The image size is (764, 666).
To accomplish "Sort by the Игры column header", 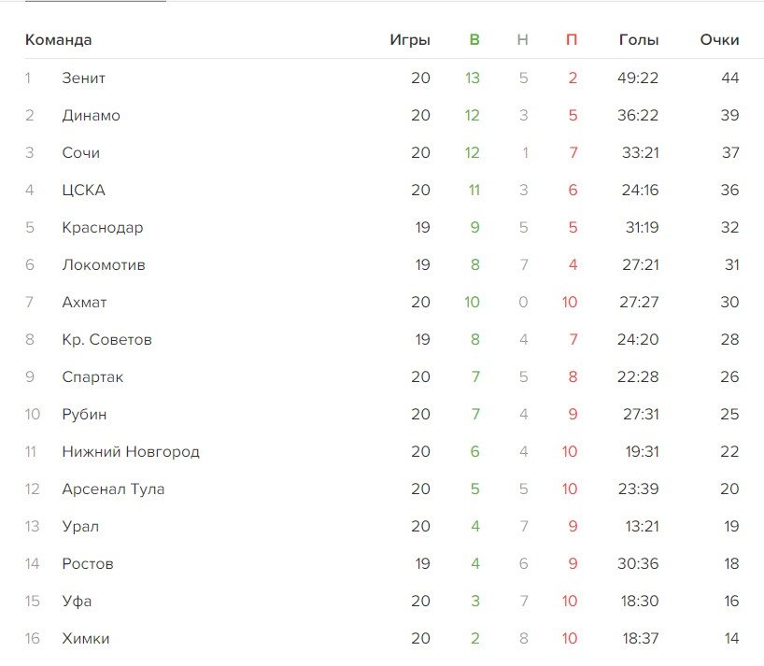I will pos(410,40).
